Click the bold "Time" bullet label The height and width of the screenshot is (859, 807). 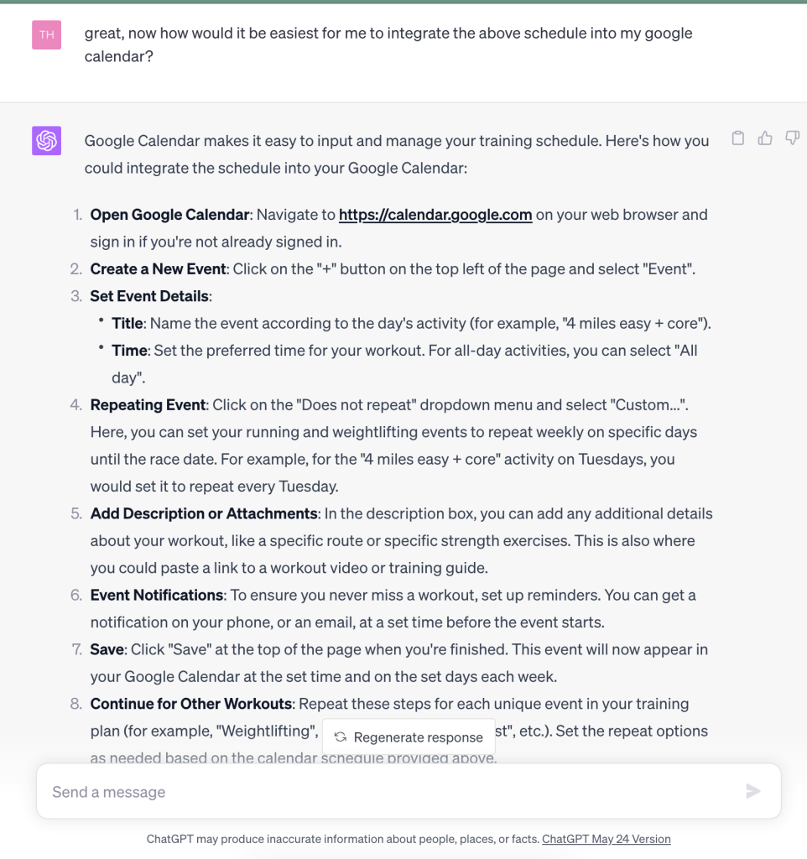pyautogui.click(x=128, y=351)
